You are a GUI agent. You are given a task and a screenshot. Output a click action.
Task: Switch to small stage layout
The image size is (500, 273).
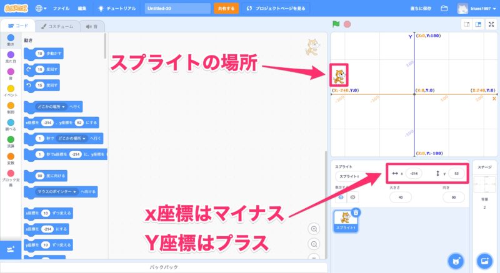point(466,24)
